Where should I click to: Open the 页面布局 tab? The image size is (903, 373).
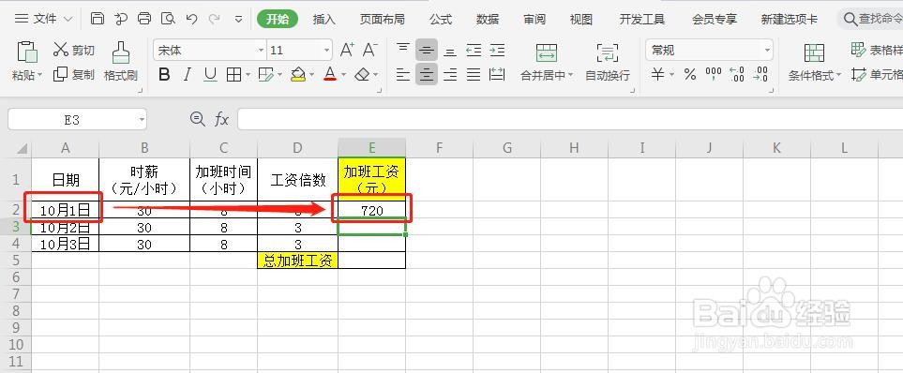click(x=382, y=19)
